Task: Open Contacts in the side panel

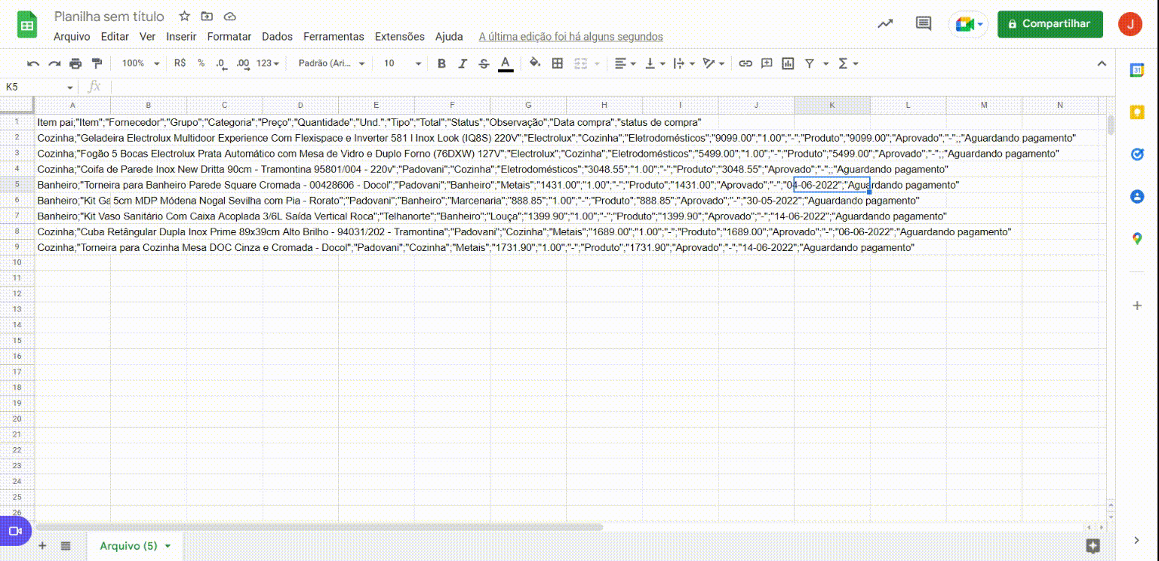Action: (1137, 196)
